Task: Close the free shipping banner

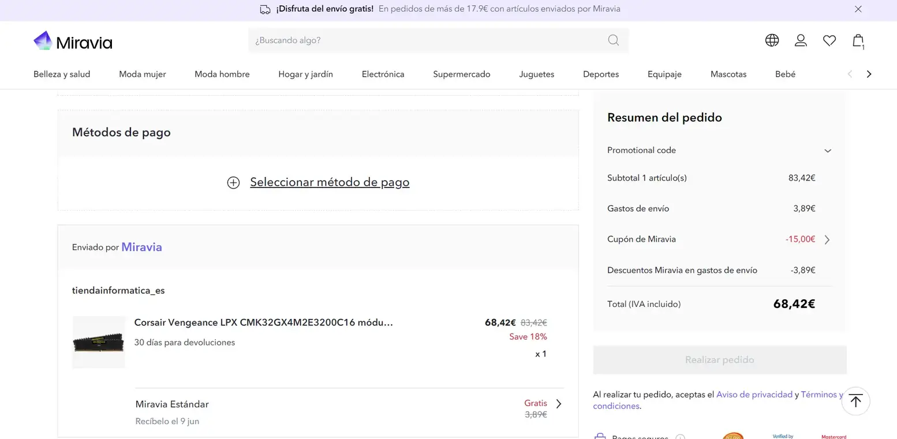Action: click(858, 9)
